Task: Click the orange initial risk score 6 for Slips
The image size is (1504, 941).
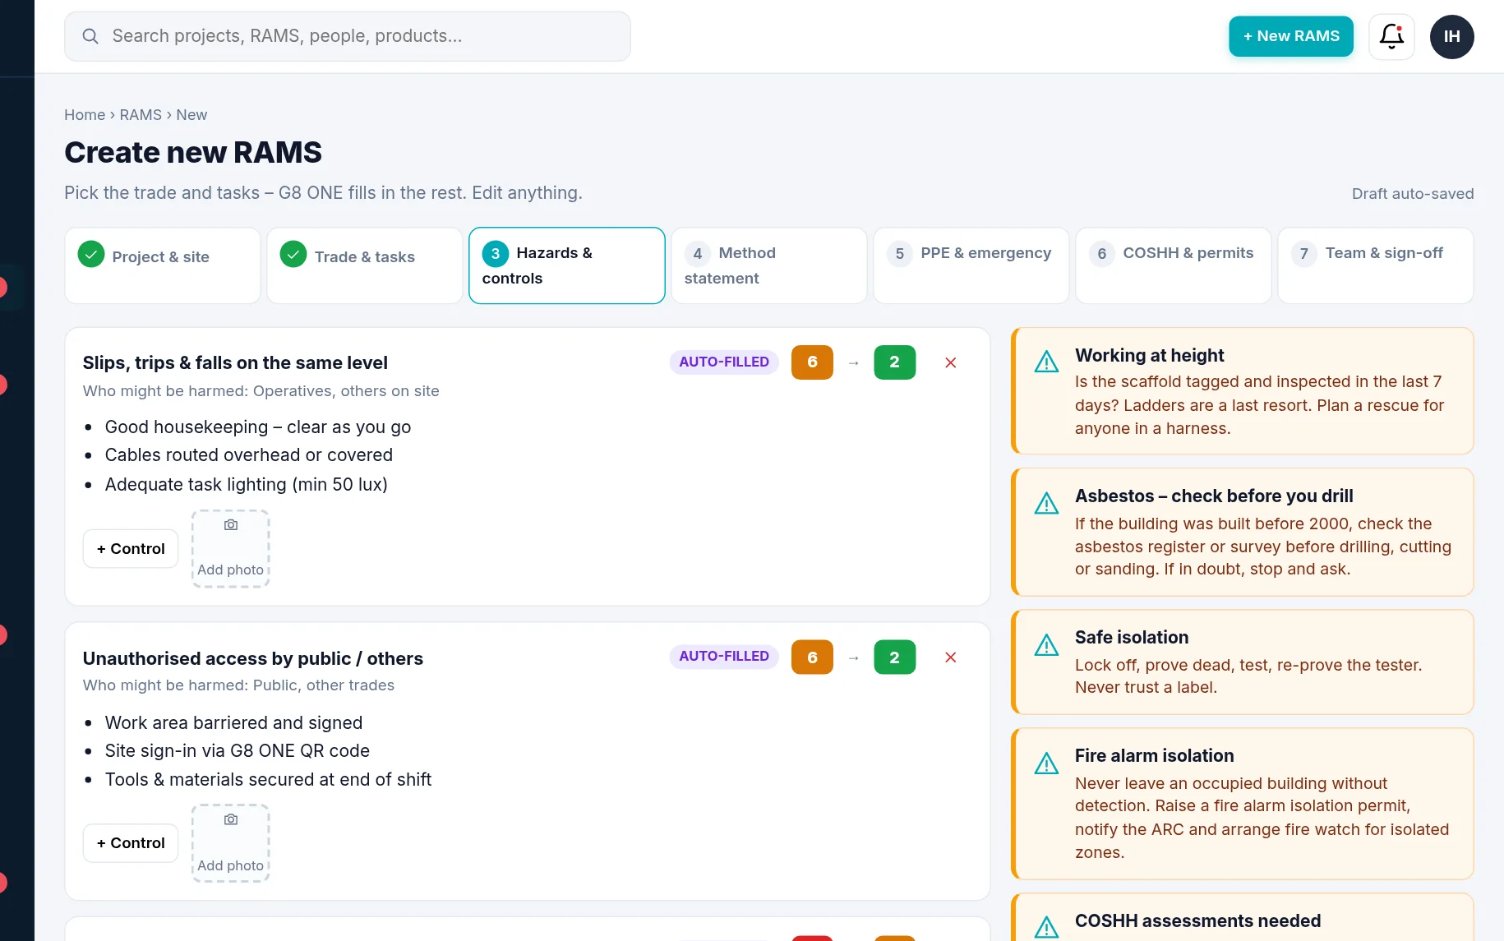Action: tap(812, 362)
